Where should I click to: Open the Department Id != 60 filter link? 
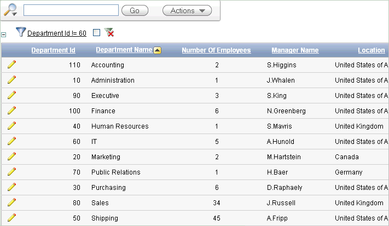coord(57,33)
